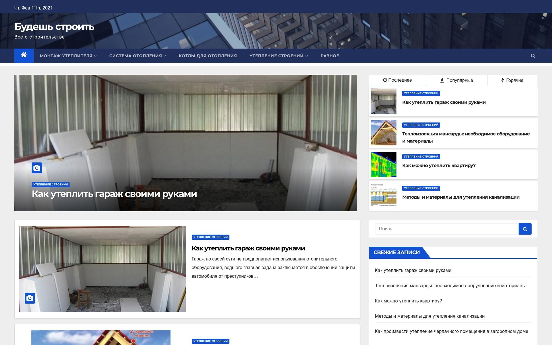Open Котлы для отопления menu item
The image size is (552, 345).
tap(208, 56)
